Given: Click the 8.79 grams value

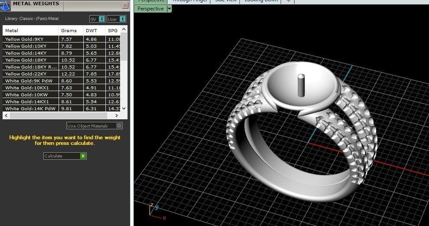Looking at the screenshot, I should click(x=66, y=53).
